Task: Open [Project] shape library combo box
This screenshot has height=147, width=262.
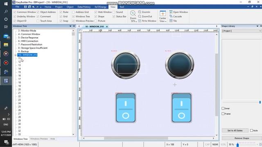Action: coord(242,31)
